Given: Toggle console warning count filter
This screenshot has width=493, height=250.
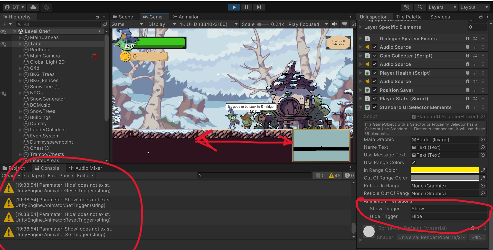Looking at the screenshot, I should (x=335, y=175).
